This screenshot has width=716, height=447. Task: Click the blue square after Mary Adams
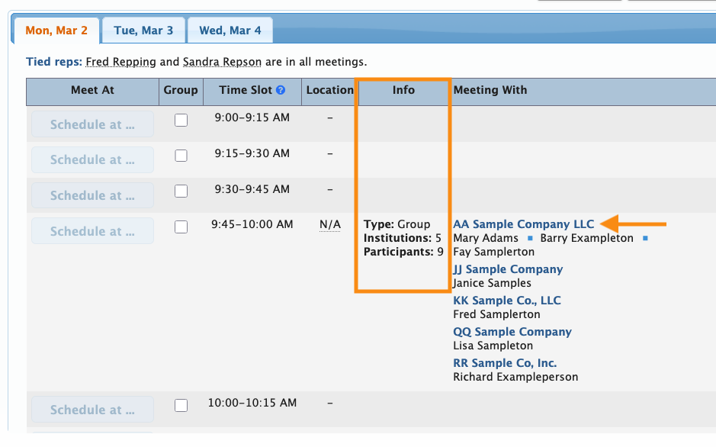pyautogui.click(x=530, y=239)
